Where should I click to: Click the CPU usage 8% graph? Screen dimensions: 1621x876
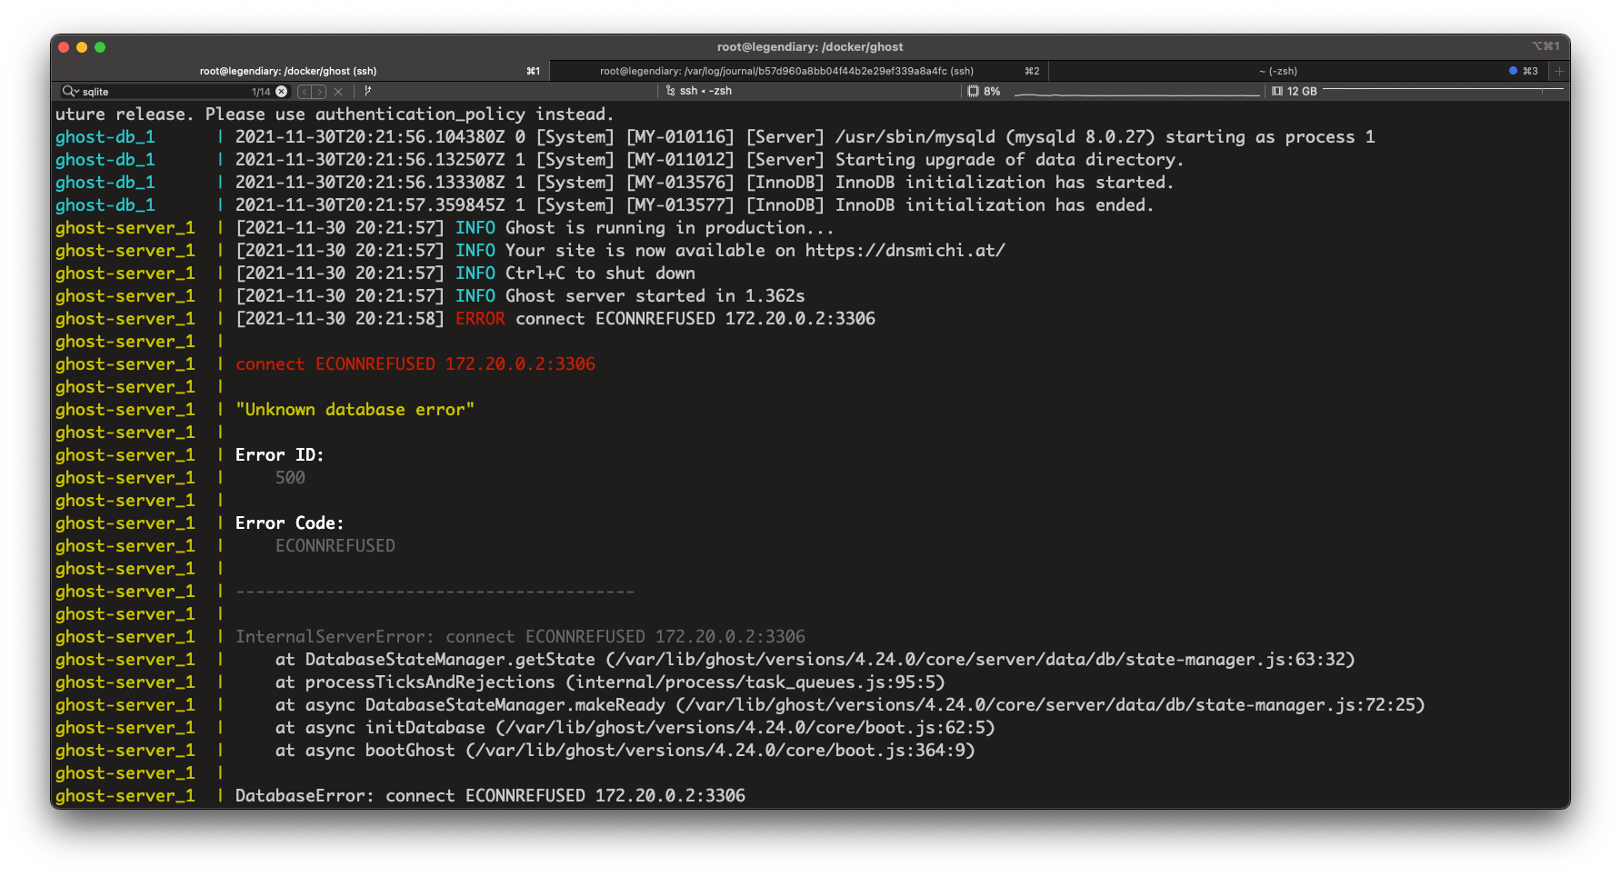(1136, 92)
